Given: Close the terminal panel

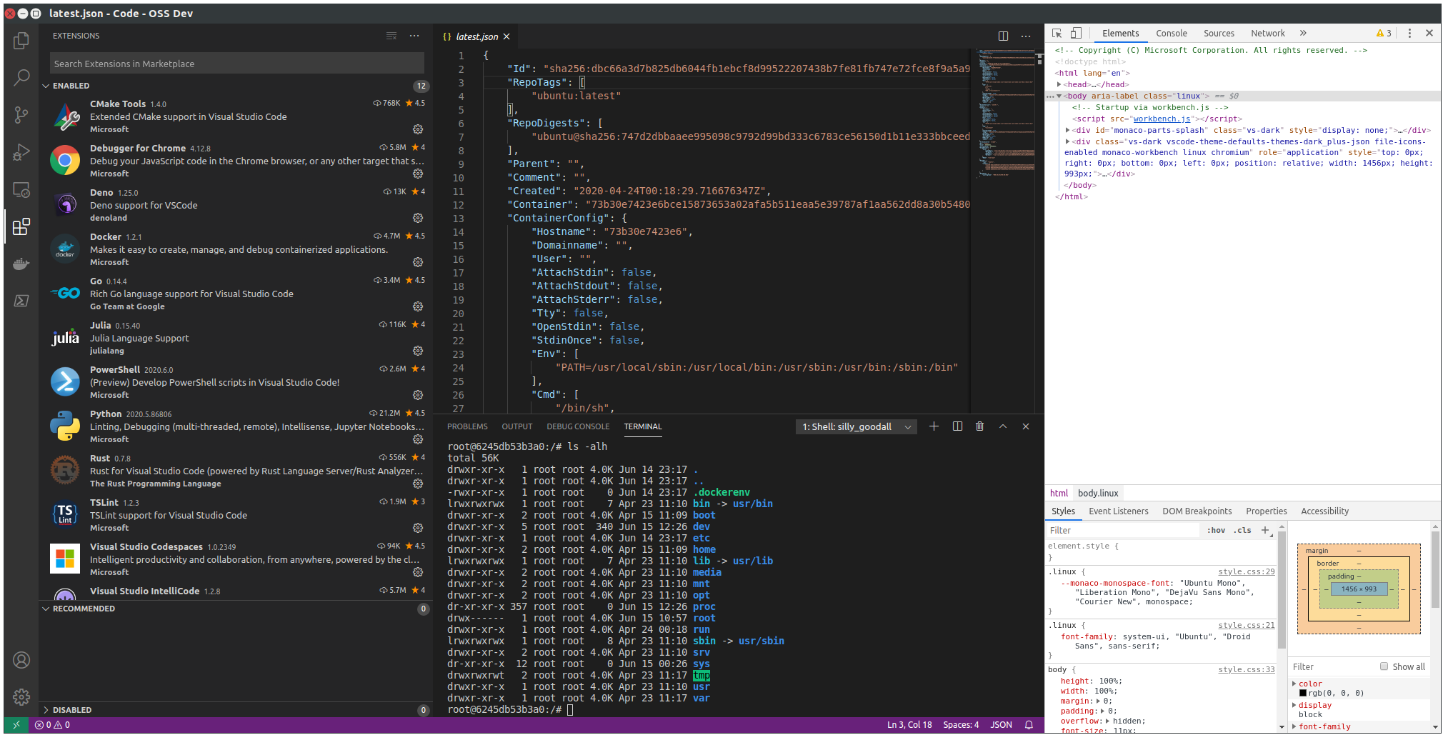Looking at the screenshot, I should pos(1026,426).
